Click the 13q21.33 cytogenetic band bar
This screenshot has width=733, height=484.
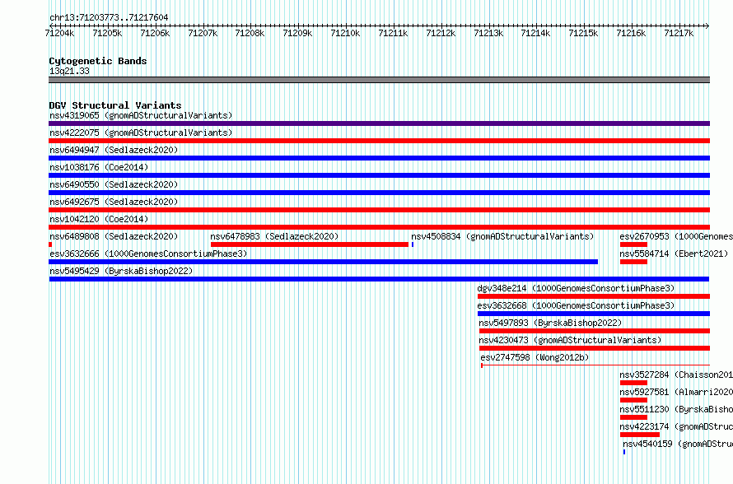[x=379, y=80]
